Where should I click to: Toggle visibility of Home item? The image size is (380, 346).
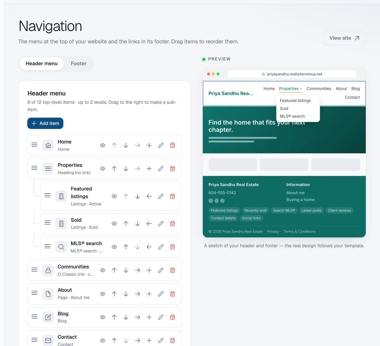click(x=102, y=145)
